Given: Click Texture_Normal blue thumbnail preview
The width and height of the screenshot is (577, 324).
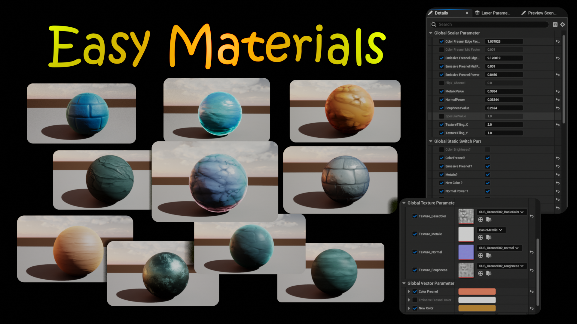Looking at the screenshot, I should tap(466, 252).
